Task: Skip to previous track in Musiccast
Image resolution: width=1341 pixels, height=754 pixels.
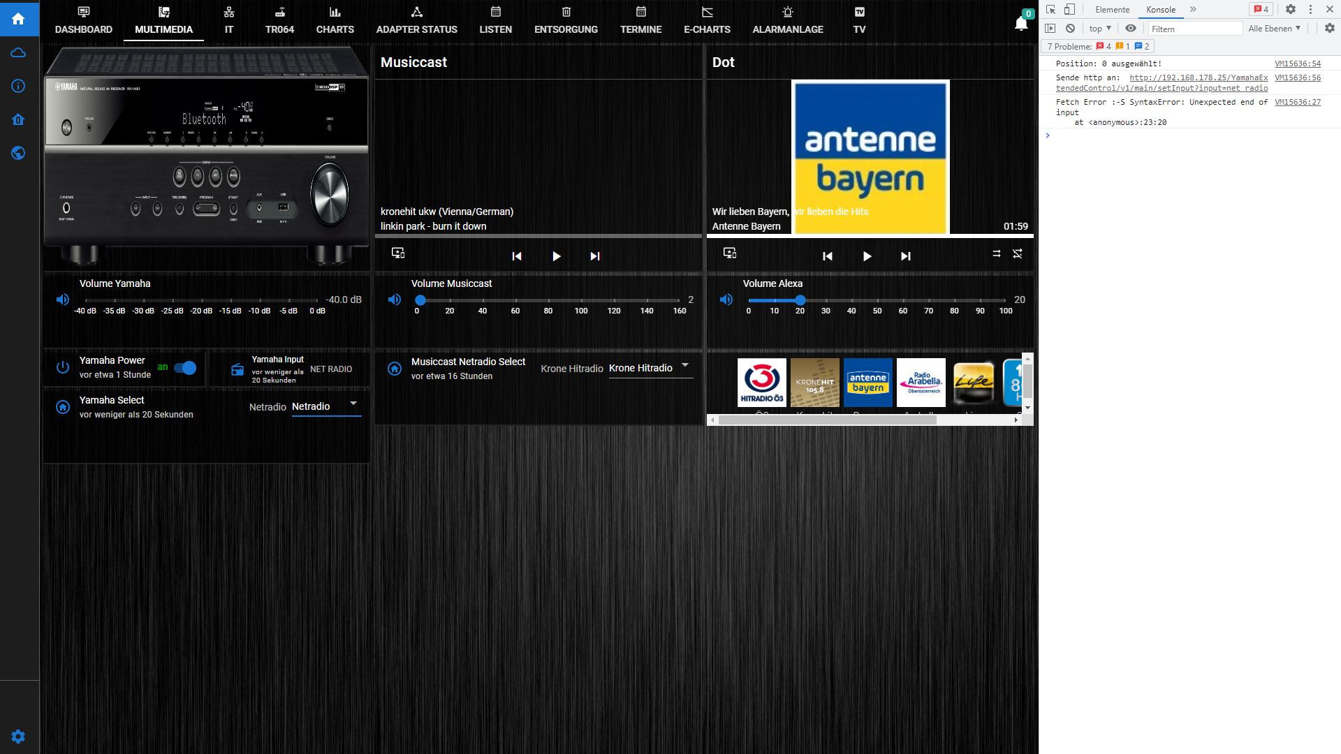Action: 517,256
